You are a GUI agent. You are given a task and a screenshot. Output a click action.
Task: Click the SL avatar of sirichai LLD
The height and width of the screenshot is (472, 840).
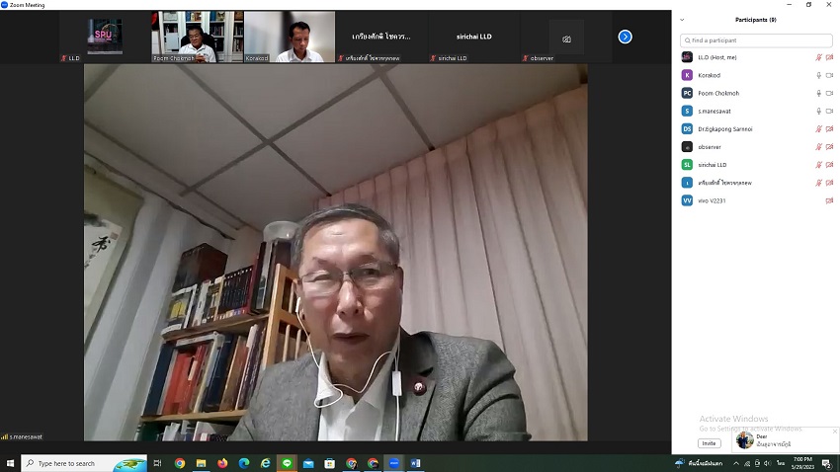687,165
